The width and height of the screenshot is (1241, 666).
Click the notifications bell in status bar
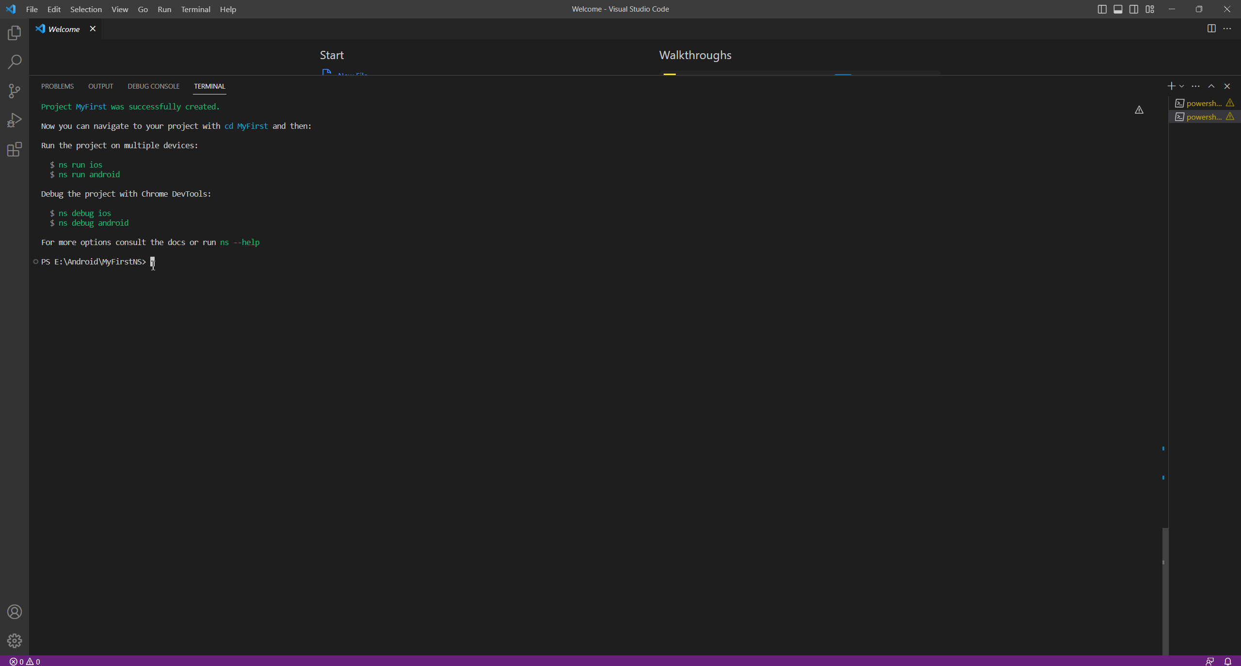[1228, 661]
